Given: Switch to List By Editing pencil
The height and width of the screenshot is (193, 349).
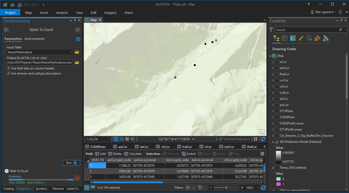Looking at the screenshot, I should [x=301, y=38].
